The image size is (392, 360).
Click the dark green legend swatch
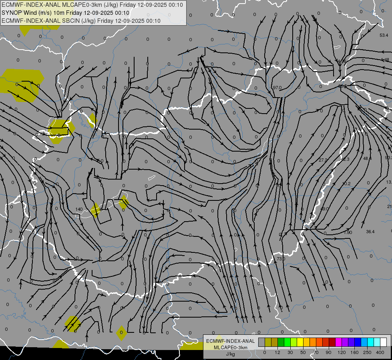(281, 342)
